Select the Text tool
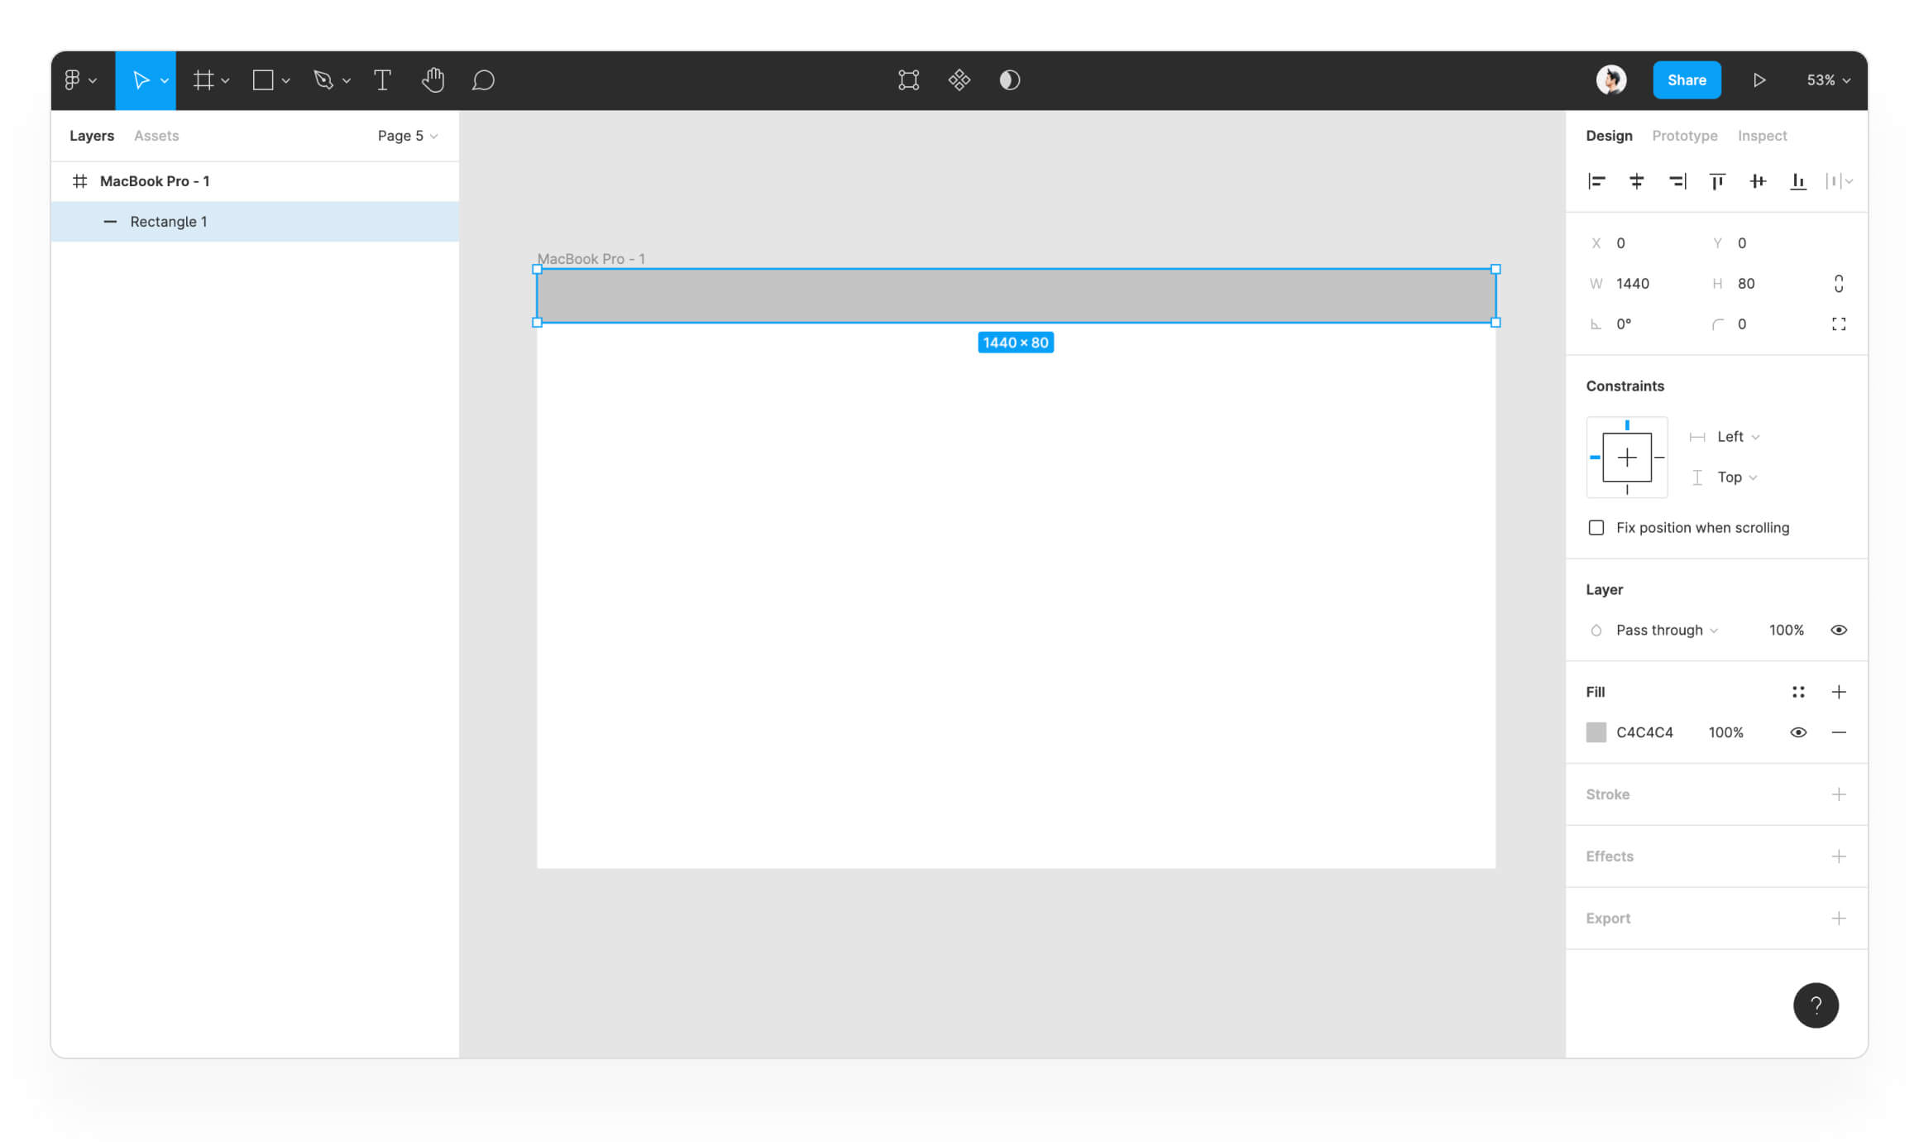This screenshot has width=1919, height=1142. [382, 80]
